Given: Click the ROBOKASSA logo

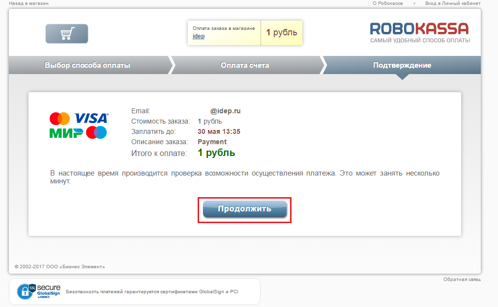Looking at the screenshot, I should pos(419,29).
